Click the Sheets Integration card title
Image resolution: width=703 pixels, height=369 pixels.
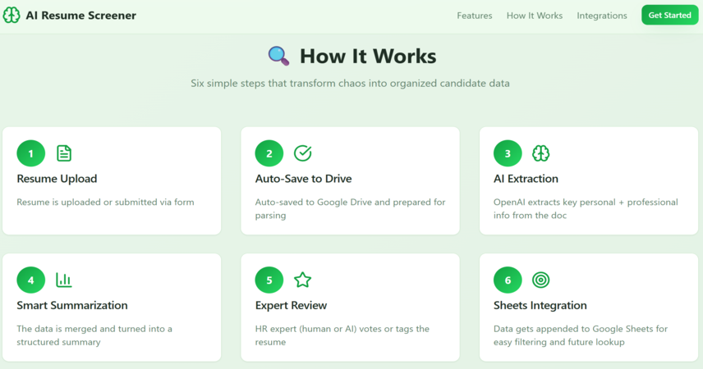point(540,305)
